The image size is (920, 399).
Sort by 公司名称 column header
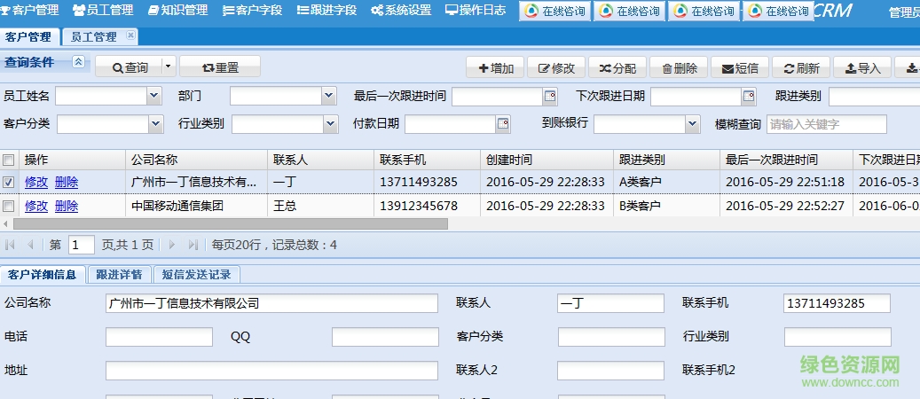(197, 160)
